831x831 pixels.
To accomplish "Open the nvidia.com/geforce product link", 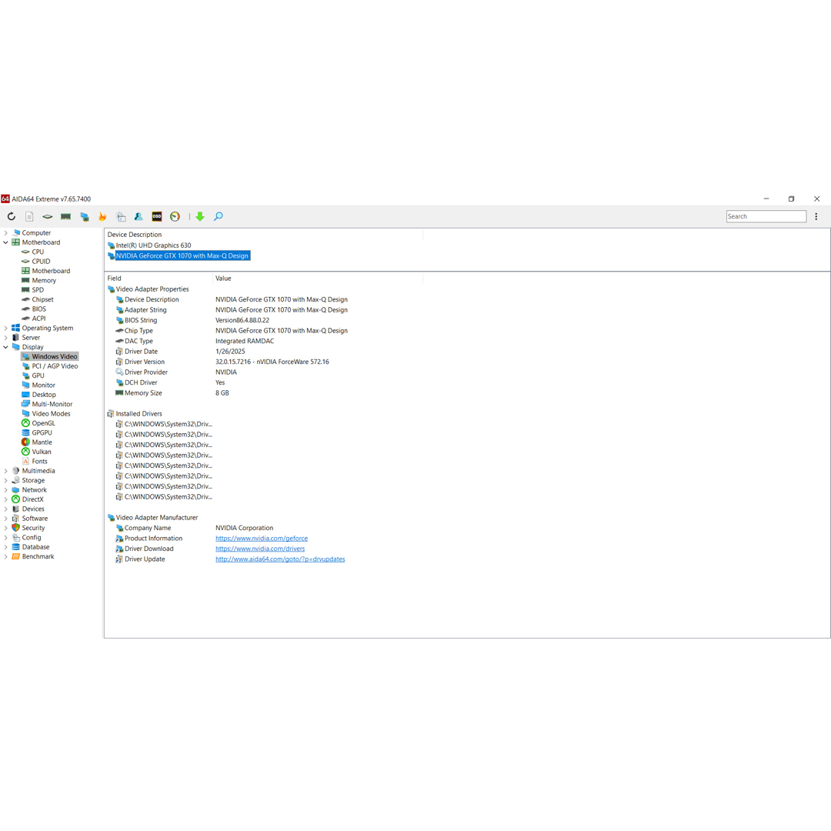I will tap(262, 539).
